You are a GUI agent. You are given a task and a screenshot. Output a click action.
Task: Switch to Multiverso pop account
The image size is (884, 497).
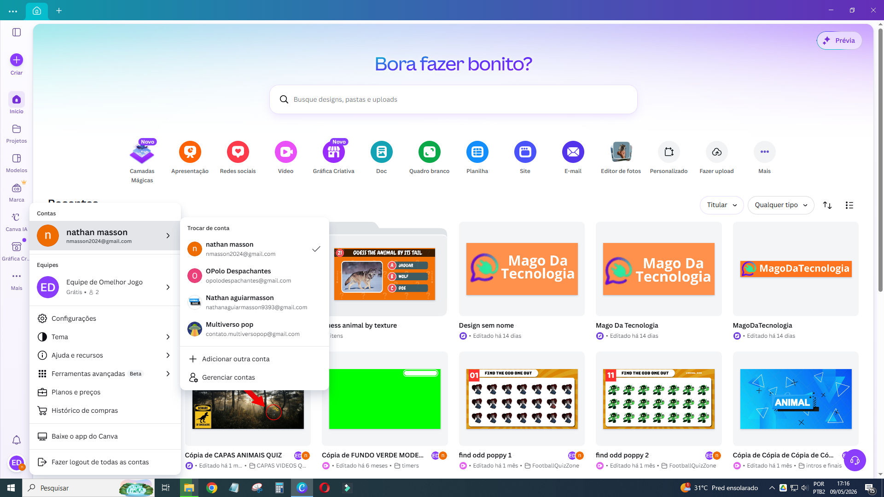(255, 329)
